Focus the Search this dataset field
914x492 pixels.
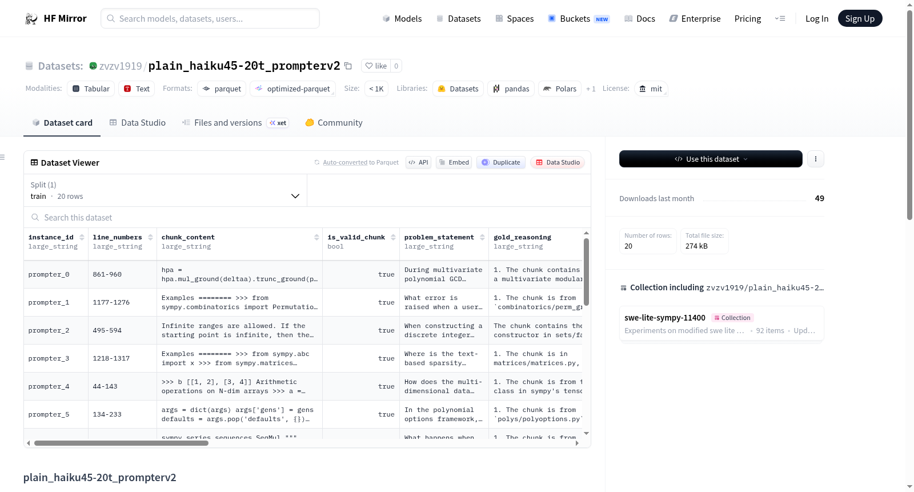[x=307, y=218]
